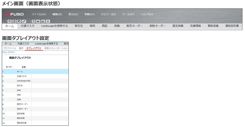Image resolution: width=245 pixels, height=127 pixels.
Task: Click the line chart toolbar icon
Action: coord(43,21)
